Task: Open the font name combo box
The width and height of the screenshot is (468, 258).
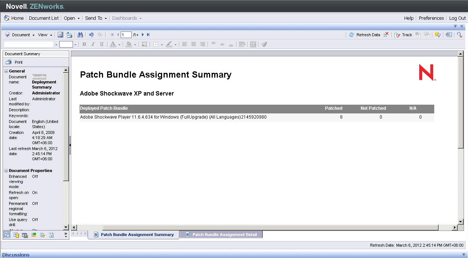Action: click(31, 44)
